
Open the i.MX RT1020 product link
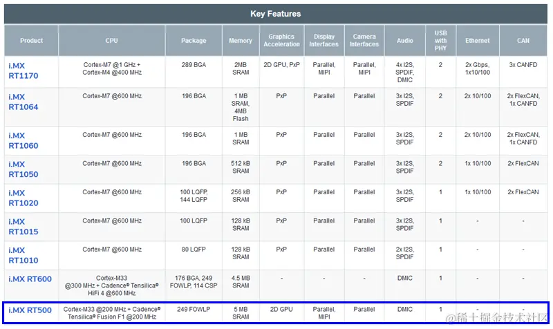click(x=24, y=198)
